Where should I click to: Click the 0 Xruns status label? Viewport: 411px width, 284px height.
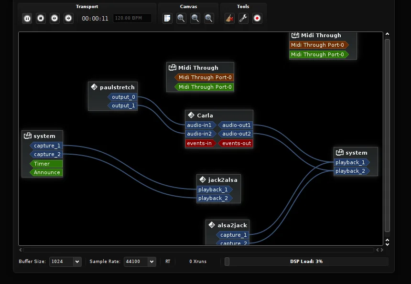(198, 262)
